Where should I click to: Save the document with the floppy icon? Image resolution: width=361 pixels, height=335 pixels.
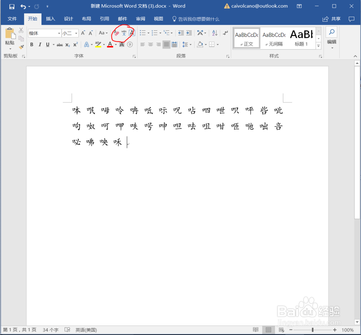pyautogui.click(x=12, y=6)
